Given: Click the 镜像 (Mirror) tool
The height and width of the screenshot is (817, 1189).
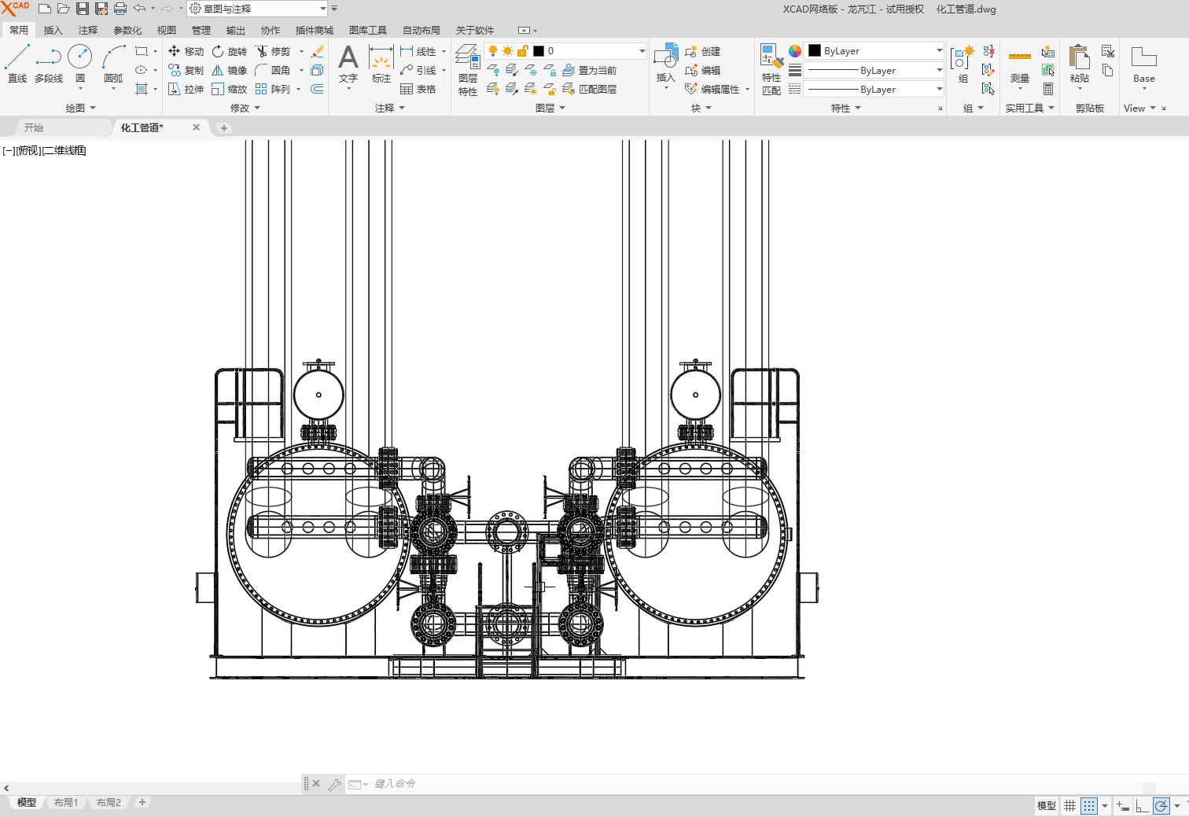Looking at the screenshot, I should click(230, 70).
